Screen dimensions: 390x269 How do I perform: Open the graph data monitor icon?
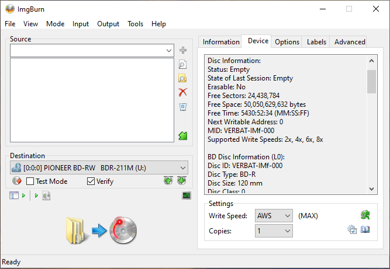tap(187, 195)
